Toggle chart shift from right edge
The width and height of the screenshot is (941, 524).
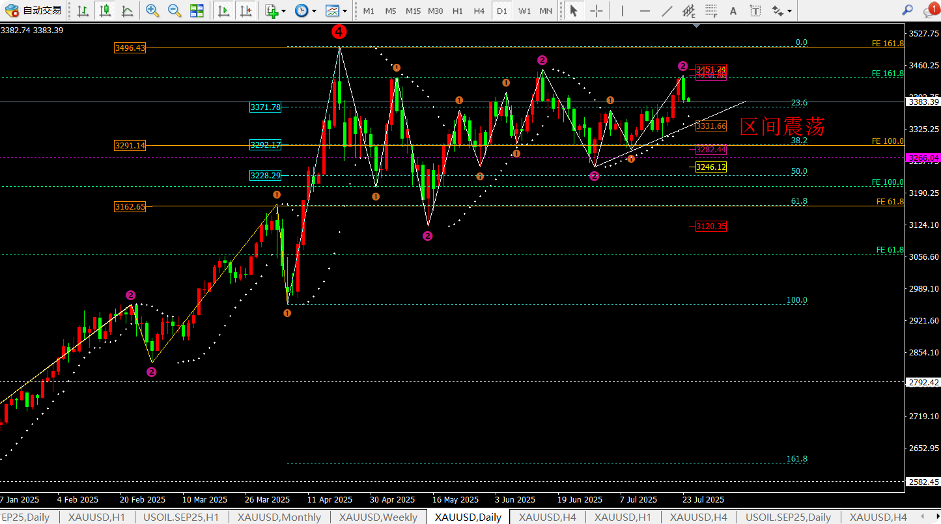point(246,10)
